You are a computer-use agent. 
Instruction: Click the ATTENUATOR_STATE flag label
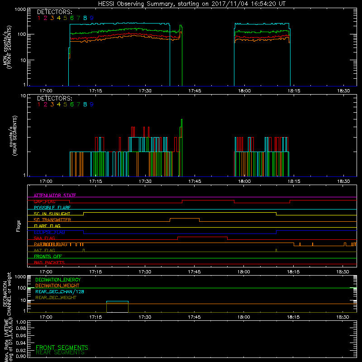point(55,195)
